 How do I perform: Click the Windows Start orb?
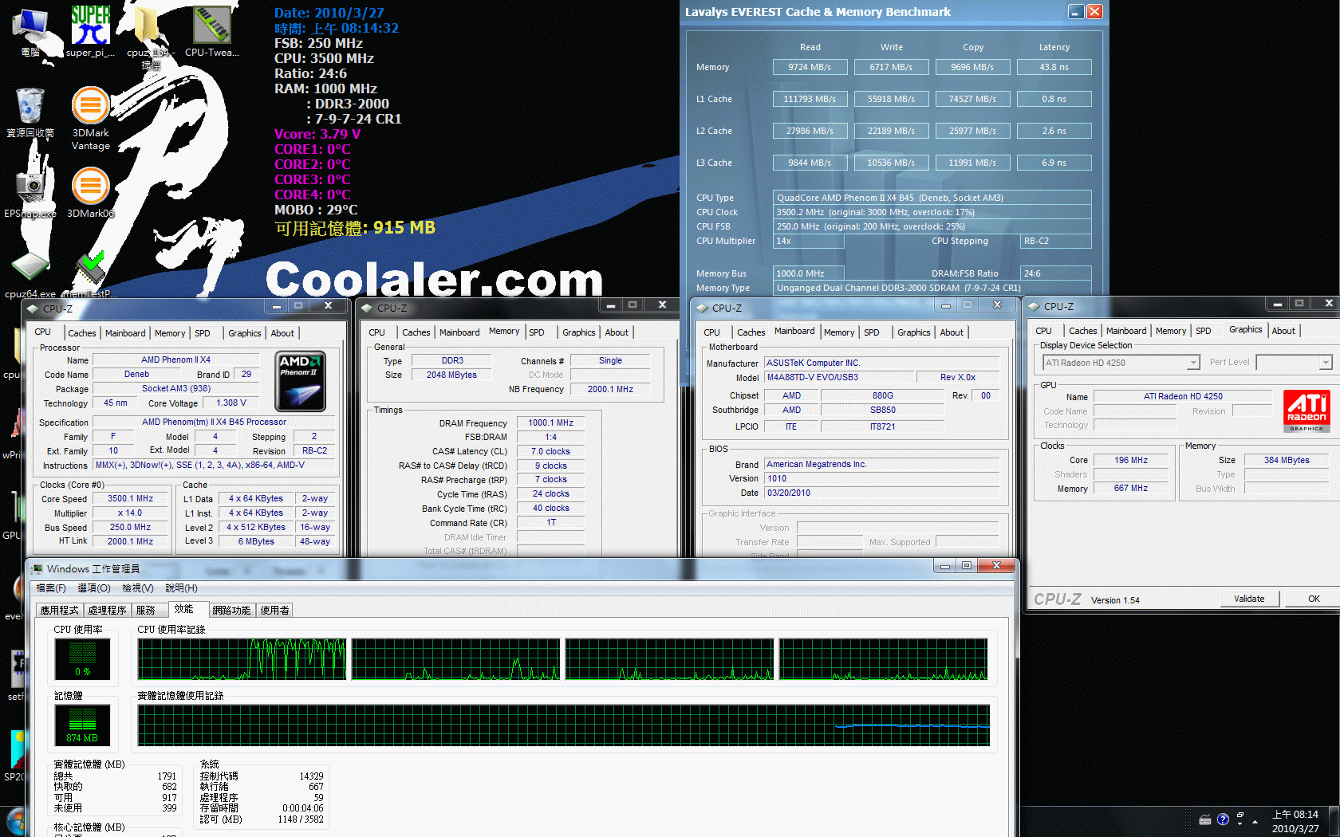click(14, 821)
